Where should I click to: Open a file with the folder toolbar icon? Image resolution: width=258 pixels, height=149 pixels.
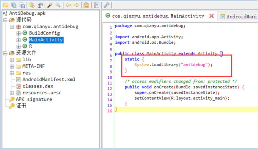(x=6, y=5)
